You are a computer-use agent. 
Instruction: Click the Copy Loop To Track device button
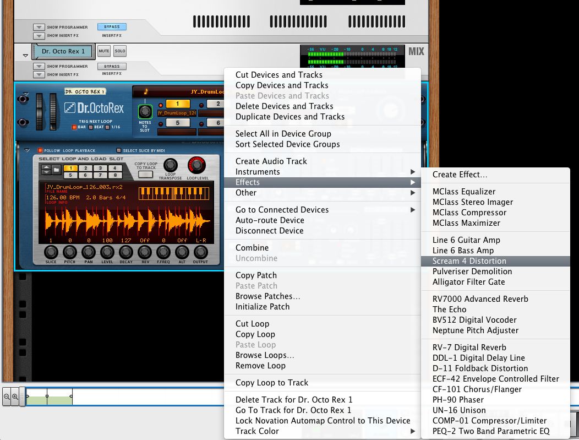click(x=145, y=175)
